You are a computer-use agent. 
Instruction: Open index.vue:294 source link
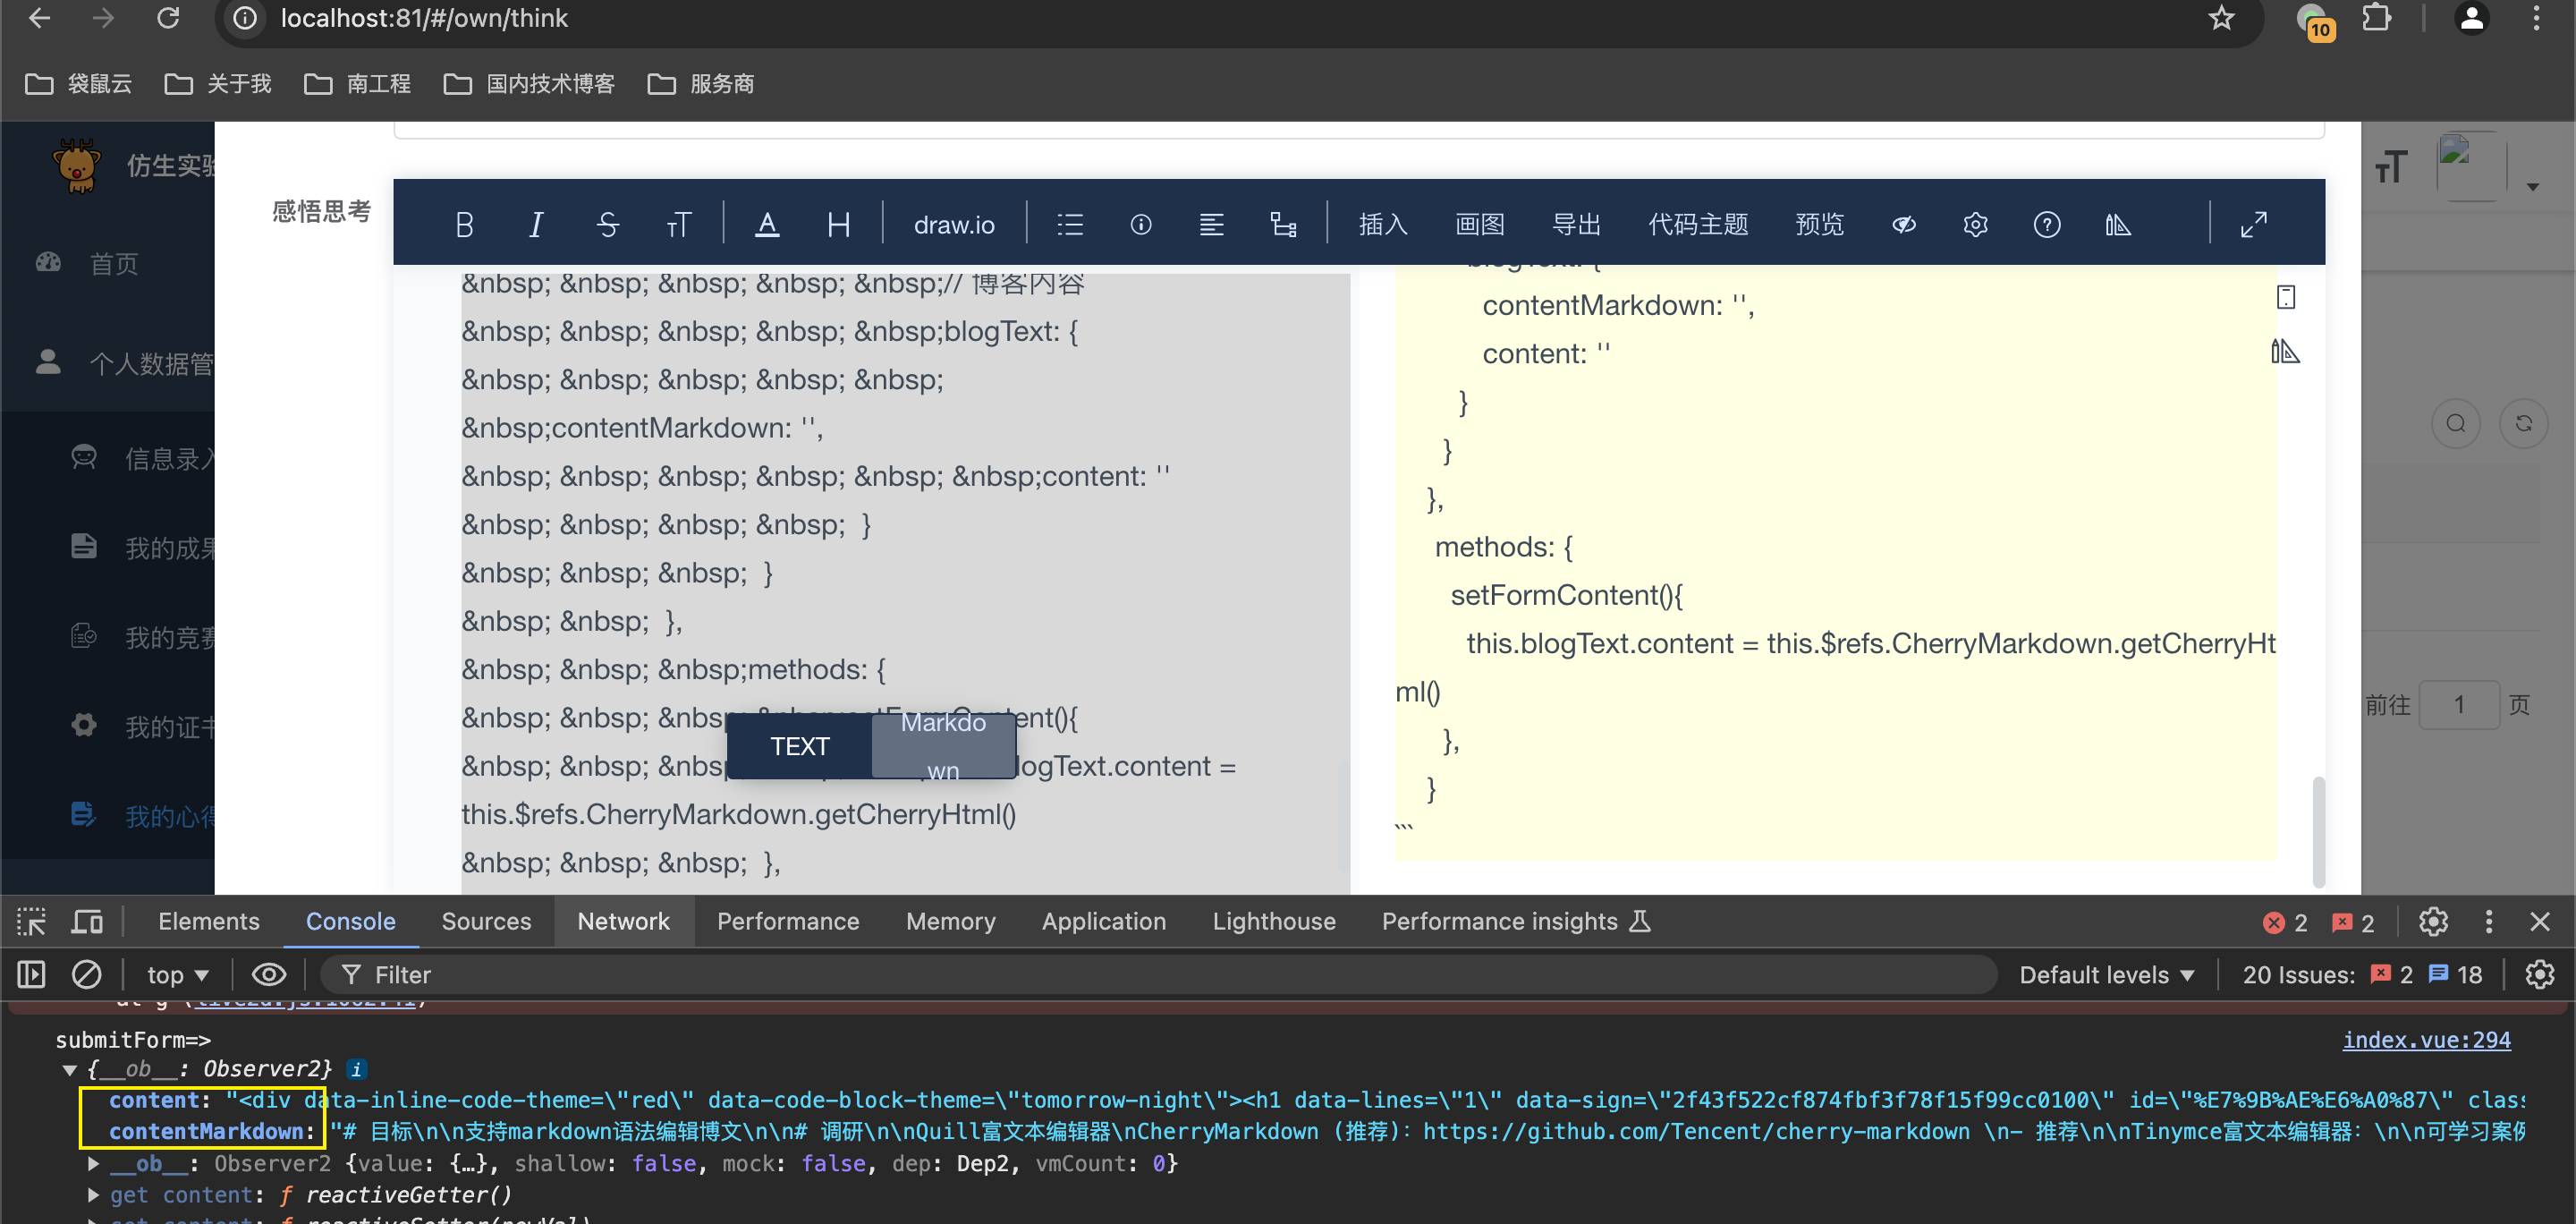point(2426,1039)
